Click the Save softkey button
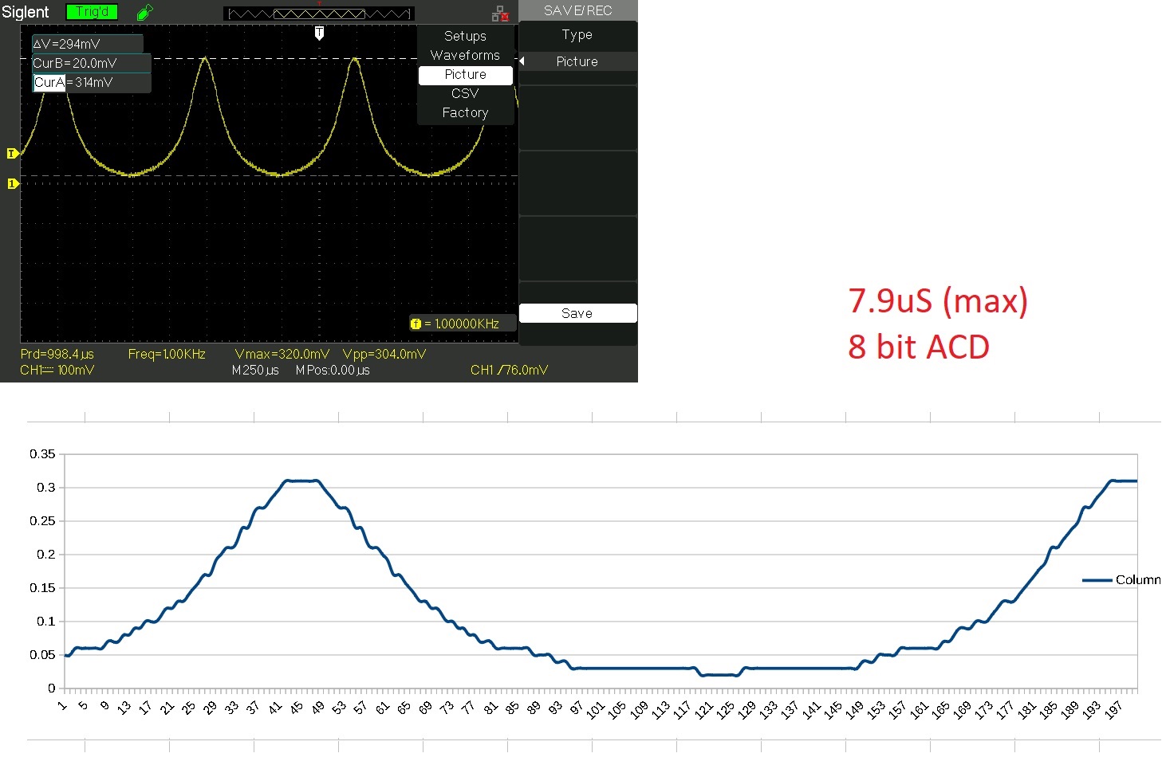1166x765 pixels. [x=577, y=313]
